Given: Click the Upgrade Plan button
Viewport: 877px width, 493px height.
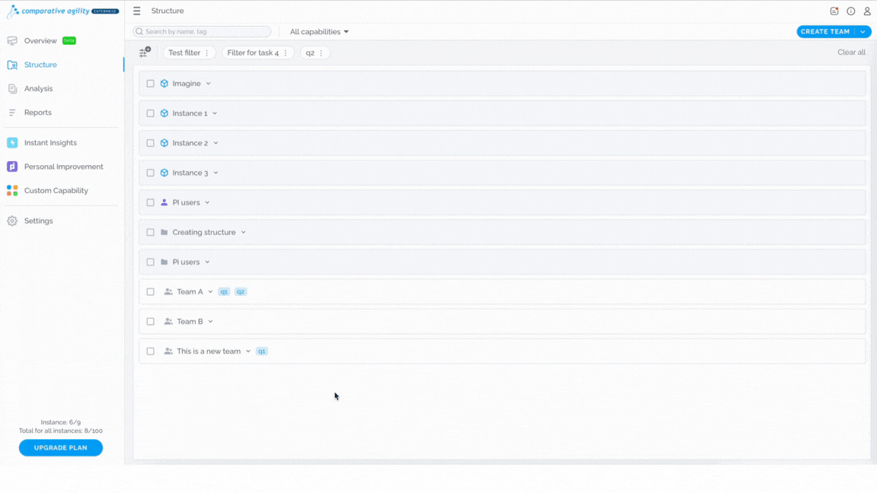Looking at the screenshot, I should [x=60, y=447].
